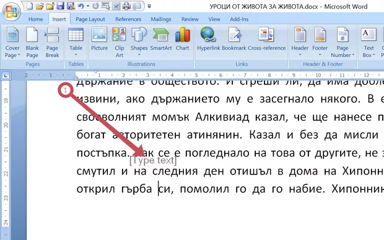Undo the last action

[81, 6]
